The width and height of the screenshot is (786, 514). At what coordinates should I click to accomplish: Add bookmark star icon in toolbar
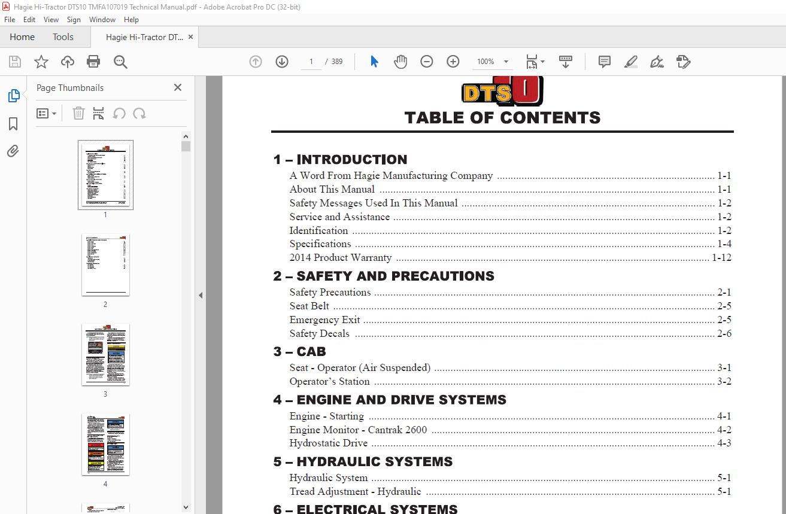[x=41, y=62]
